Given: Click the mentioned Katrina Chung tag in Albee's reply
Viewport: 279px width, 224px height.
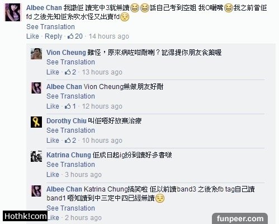Looking at the screenshot, I should [106, 189].
